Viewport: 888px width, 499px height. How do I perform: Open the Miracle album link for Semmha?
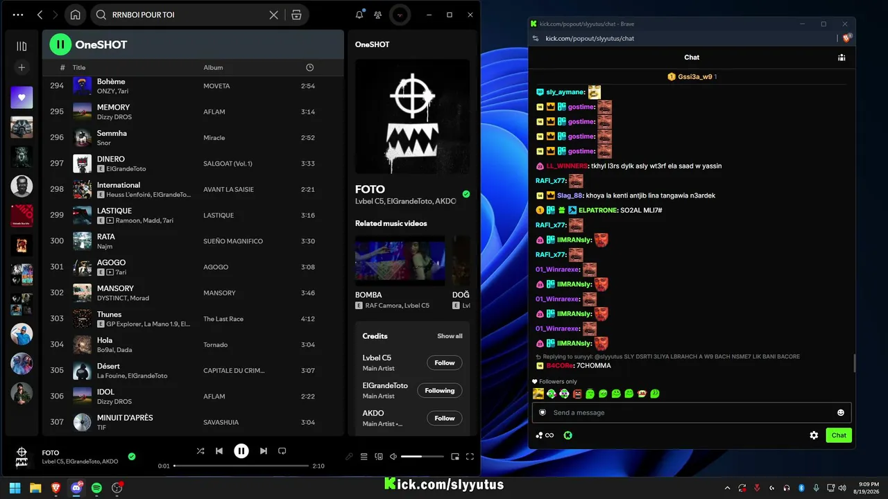[x=214, y=138]
